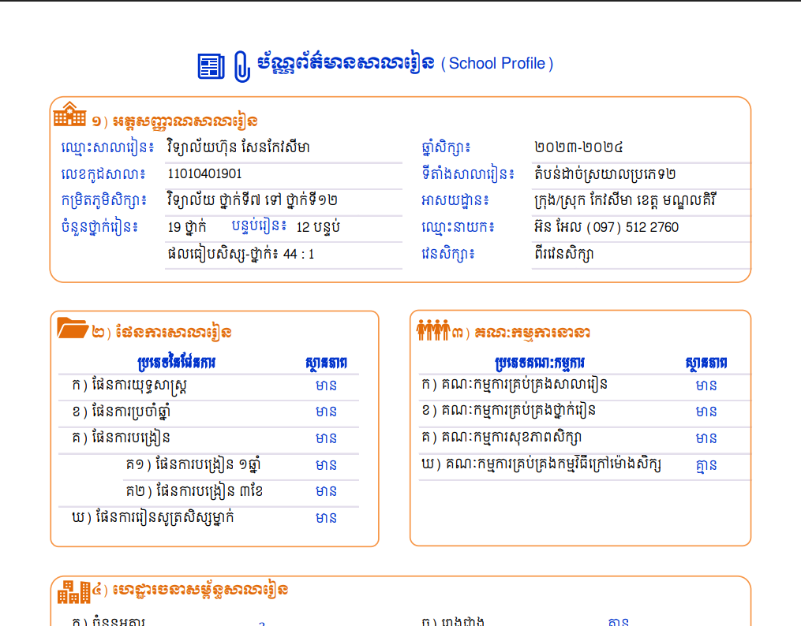The height and width of the screenshot is (626, 801).
Task: Click the orange city buildings icon of section ៤
Action: (x=74, y=591)
